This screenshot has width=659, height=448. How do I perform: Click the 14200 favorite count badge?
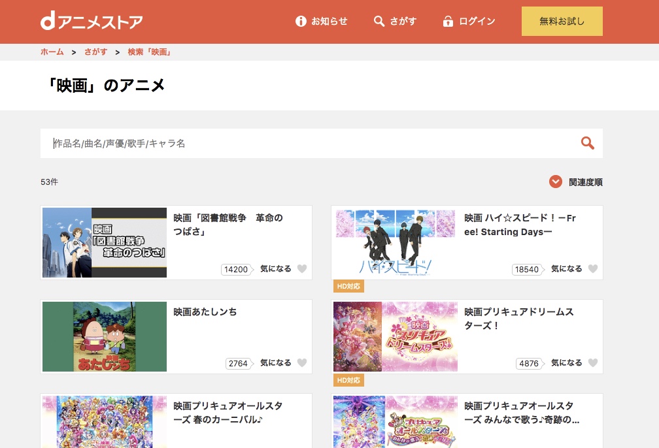(x=237, y=270)
